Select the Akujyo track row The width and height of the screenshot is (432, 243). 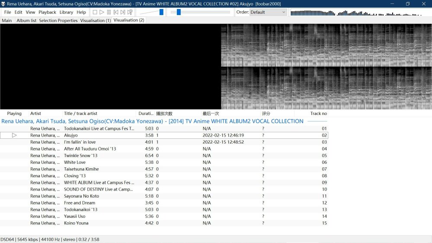[164, 135]
